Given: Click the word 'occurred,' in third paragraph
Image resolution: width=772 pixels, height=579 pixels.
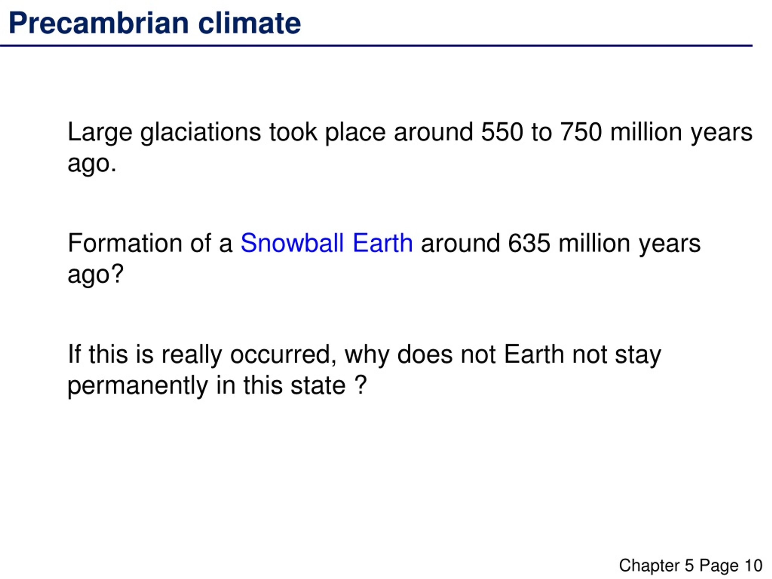Looking at the screenshot, I should coord(283,355).
